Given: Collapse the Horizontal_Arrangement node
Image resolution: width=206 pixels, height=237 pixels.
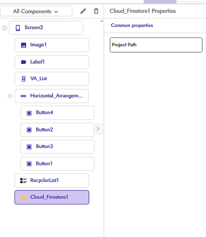Looking at the screenshot, I should pyautogui.click(x=10, y=96).
